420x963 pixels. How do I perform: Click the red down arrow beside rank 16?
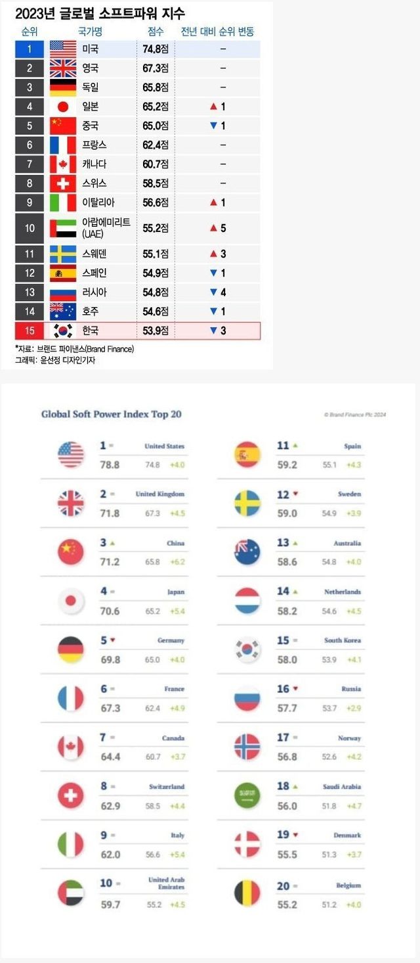click(x=297, y=689)
